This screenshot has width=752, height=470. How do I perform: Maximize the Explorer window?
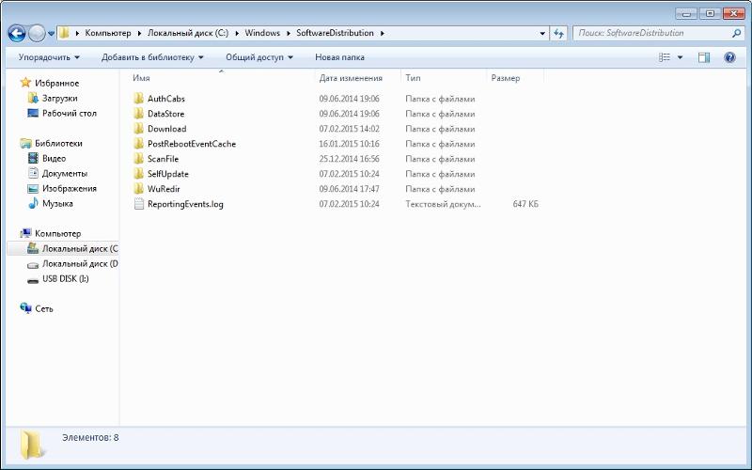[x=710, y=13]
